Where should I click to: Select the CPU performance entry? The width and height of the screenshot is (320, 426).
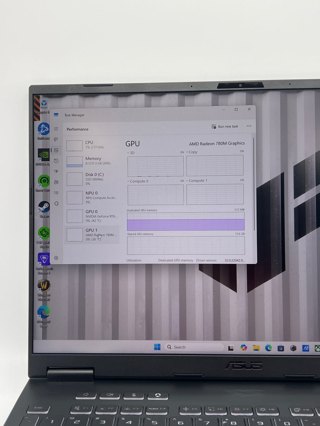(x=92, y=145)
